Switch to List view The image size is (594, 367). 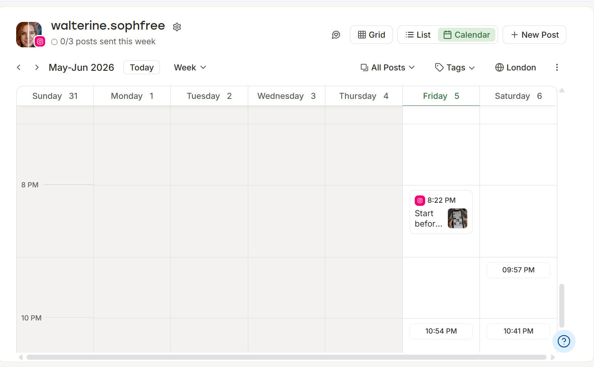point(418,35)
